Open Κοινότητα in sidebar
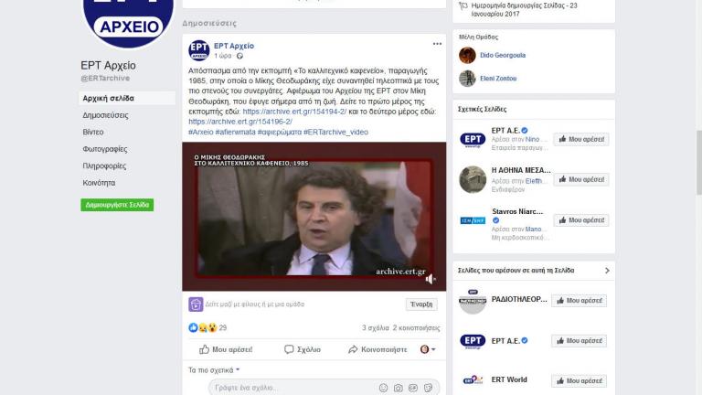 click(99, 183)
